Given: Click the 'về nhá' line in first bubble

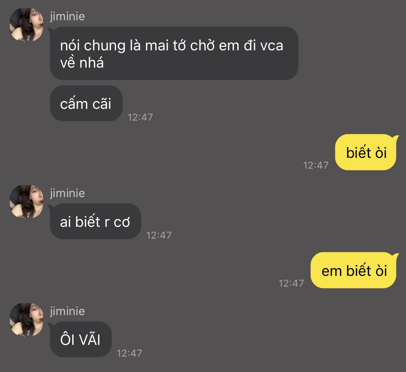Looking at the screenshot, I should tap(82, 62).
